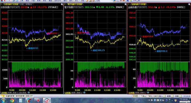This screenshot has width=191, height=103.
Task: Open the notepad-style app in the taskbar
Action: coord(21,101)
